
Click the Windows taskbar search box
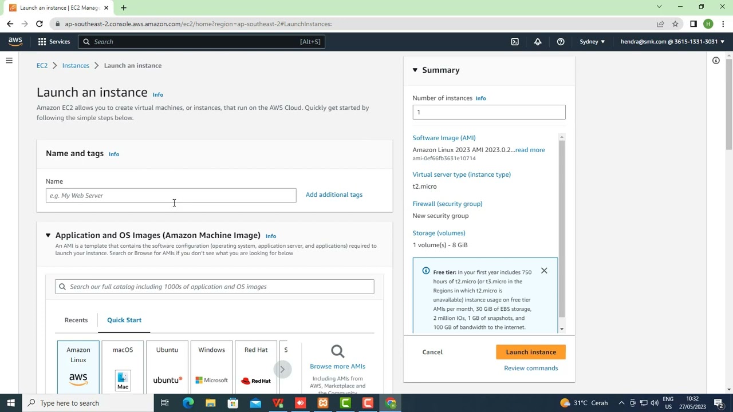click(88, 403)
